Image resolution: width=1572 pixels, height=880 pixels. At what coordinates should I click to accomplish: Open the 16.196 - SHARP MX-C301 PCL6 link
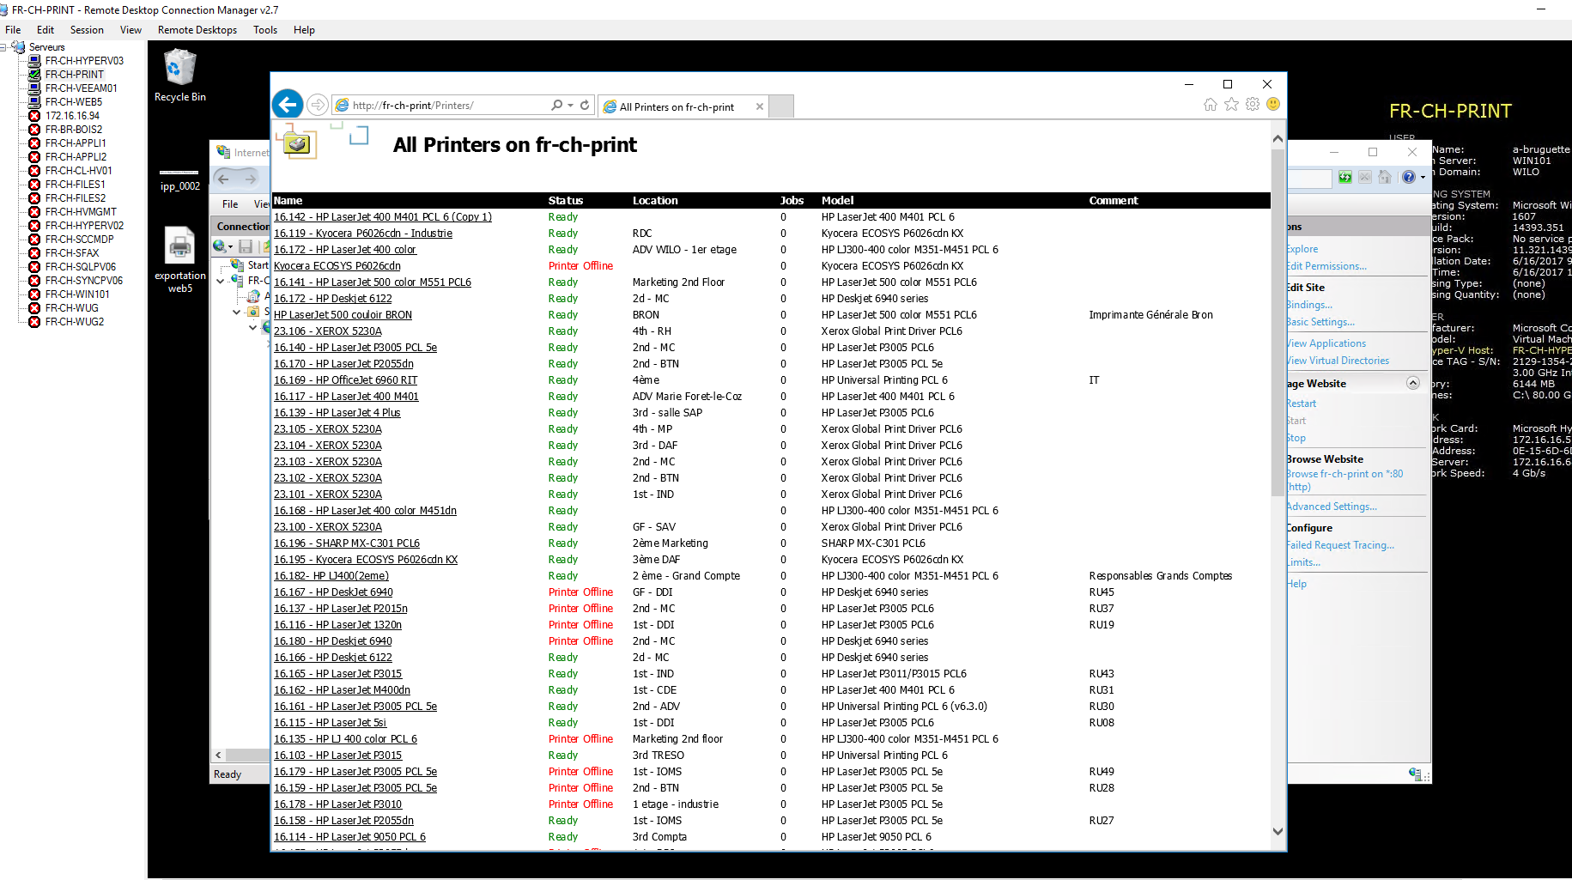click(346, 543)
